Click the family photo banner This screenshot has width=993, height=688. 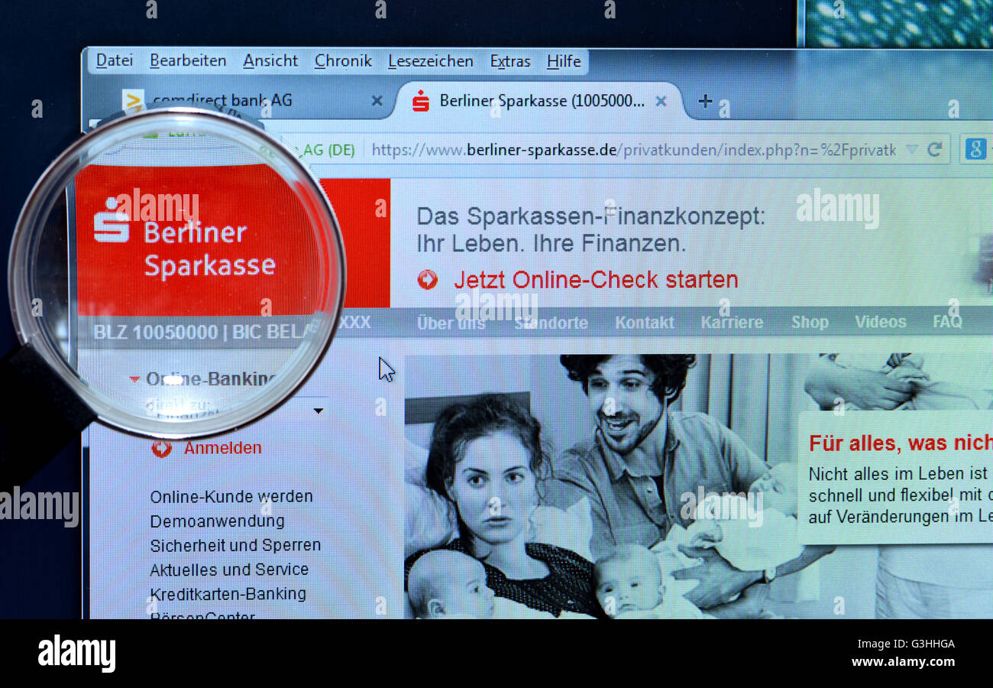coord(600,486)
